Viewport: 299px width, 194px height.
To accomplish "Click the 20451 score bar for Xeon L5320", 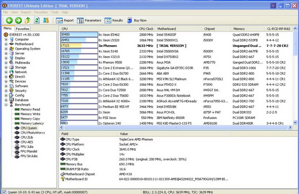I will (x=79, y=40).
